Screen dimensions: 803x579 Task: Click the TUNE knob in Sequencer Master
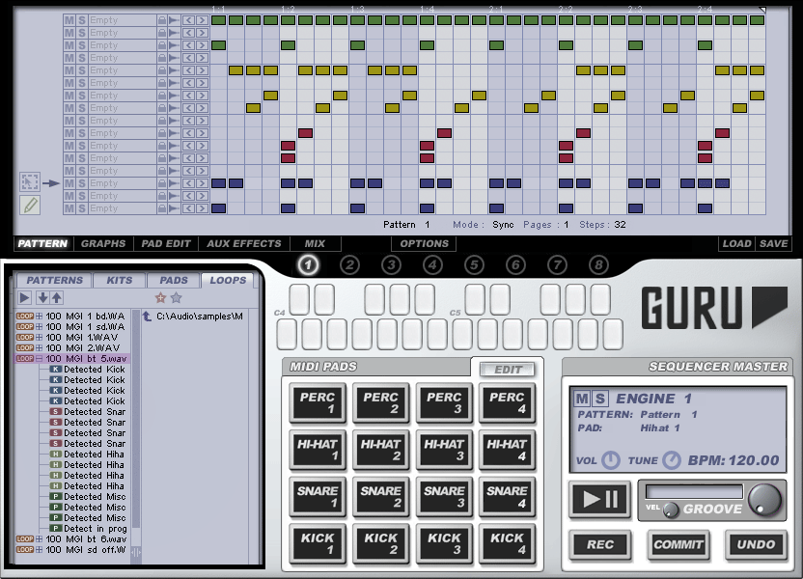pos(672,460)
